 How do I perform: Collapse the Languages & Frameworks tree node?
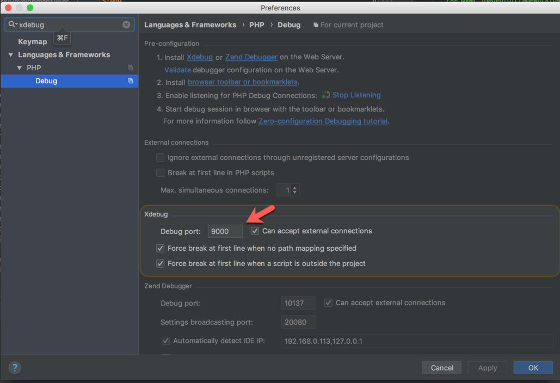coord(11,54)
